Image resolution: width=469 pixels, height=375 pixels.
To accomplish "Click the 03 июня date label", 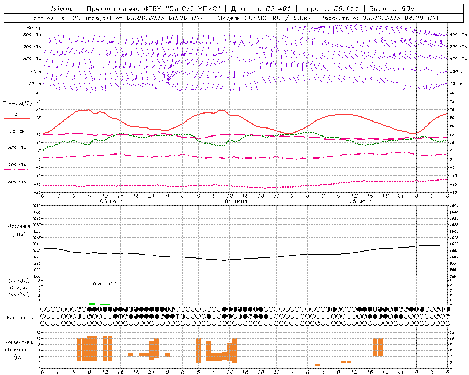I will tap(111, 201).
